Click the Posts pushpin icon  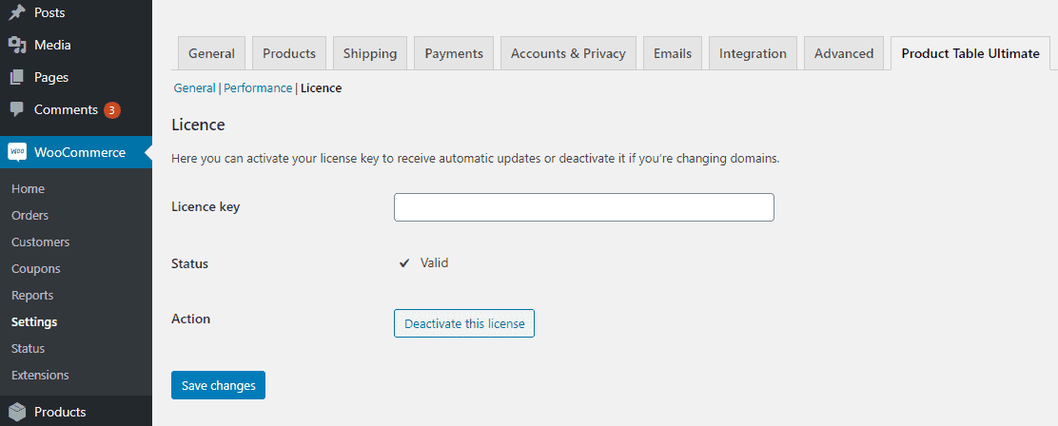pos(17,12)
